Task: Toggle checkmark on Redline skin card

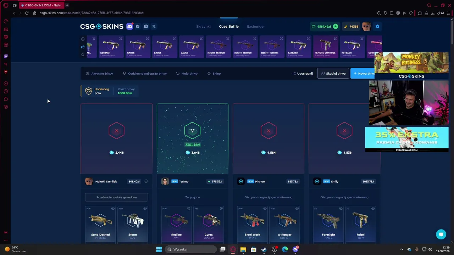Action: tap(189, 209)
